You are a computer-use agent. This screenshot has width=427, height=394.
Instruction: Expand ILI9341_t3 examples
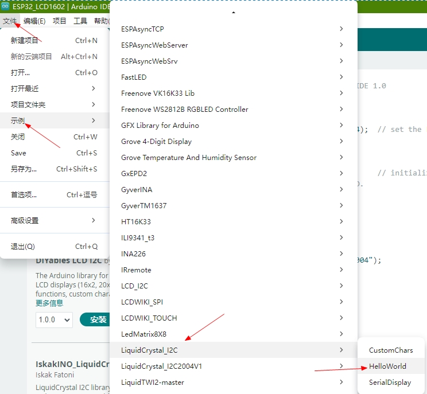tap(234, 238)
